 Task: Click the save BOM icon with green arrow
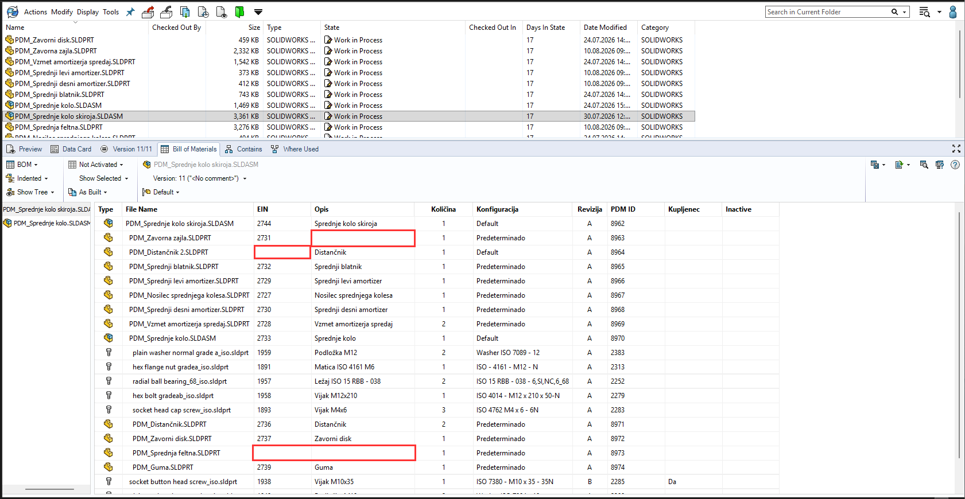coord(900,165)
